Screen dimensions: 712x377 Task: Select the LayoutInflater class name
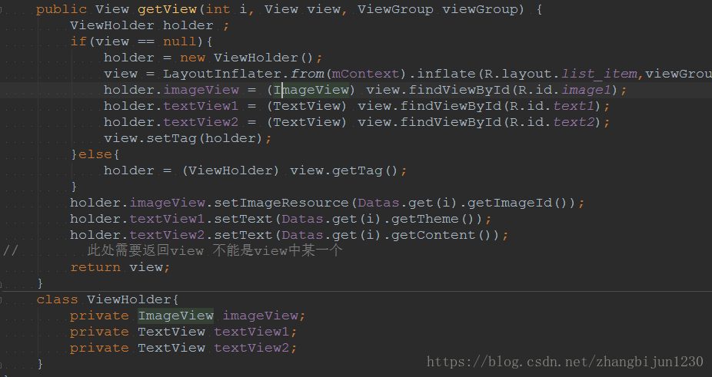[x=221, y=74]
